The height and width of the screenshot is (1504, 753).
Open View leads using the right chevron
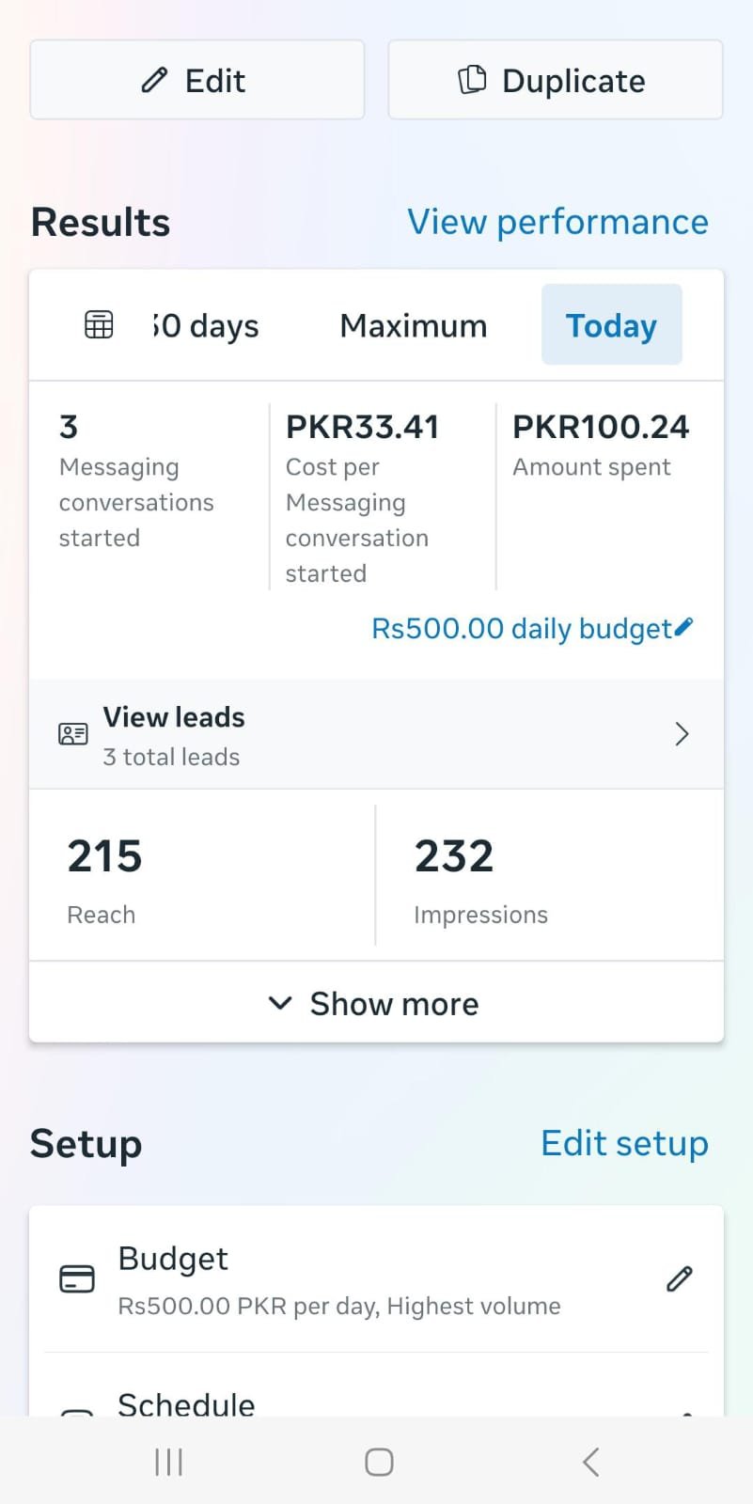[682, 734]
